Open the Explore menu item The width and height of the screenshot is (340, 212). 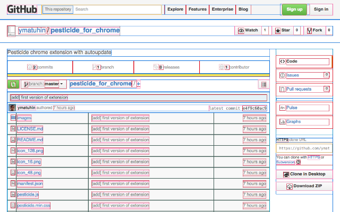(x=175, y=10)
